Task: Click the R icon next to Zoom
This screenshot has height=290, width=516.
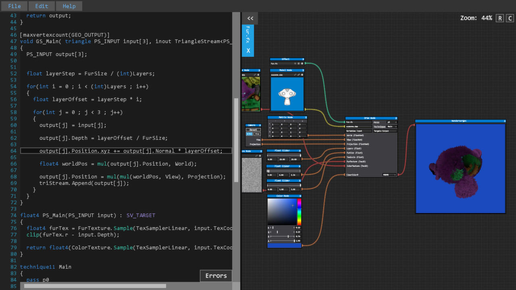Action: [500, 18]
